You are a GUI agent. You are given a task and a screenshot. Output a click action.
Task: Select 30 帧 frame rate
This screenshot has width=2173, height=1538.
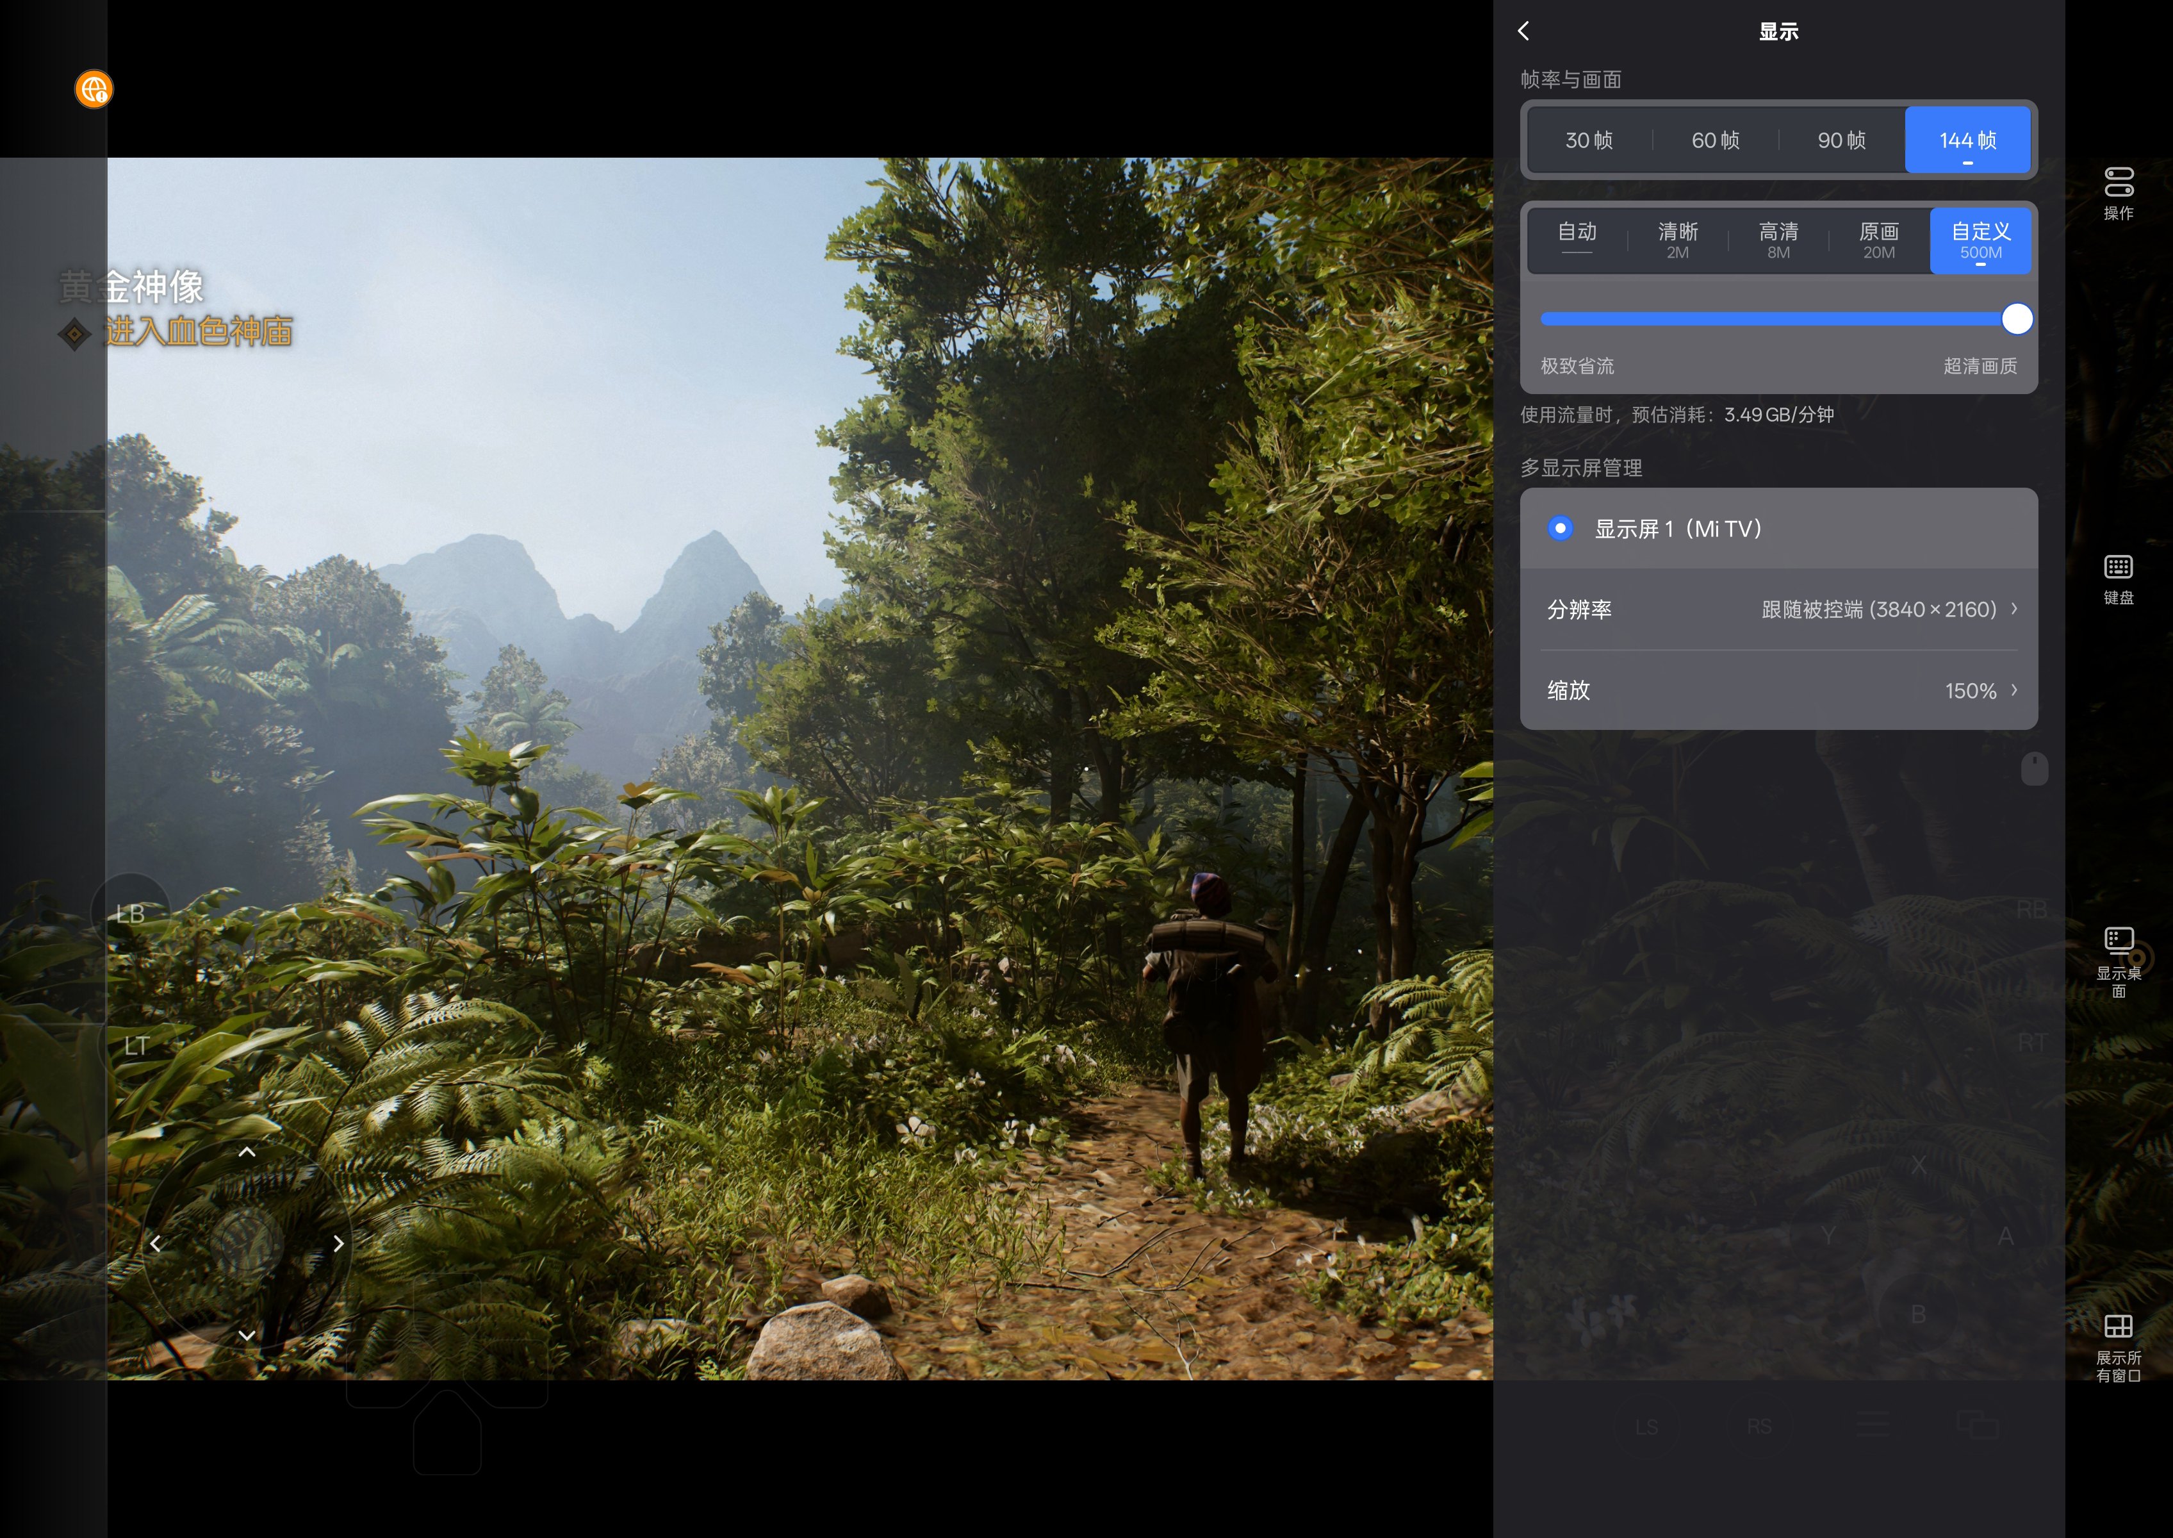click(x=1589, y=140)
